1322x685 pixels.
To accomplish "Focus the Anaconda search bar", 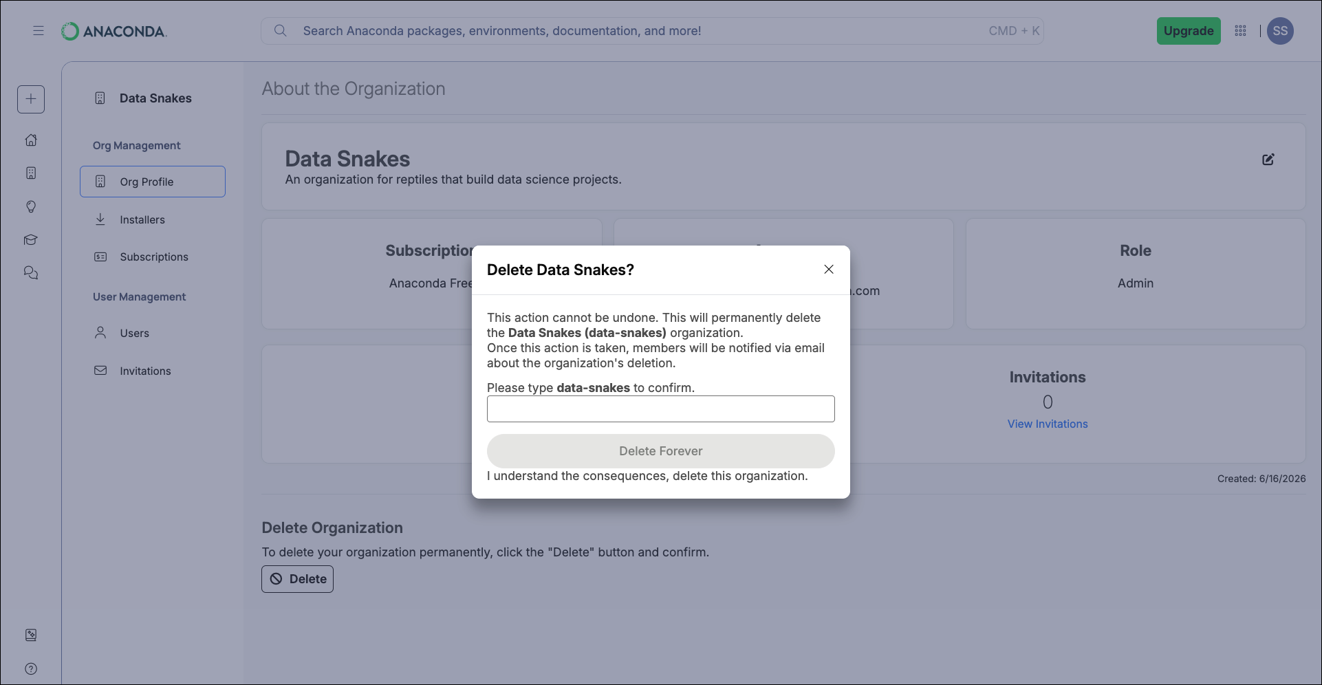I will click(652, 31).
